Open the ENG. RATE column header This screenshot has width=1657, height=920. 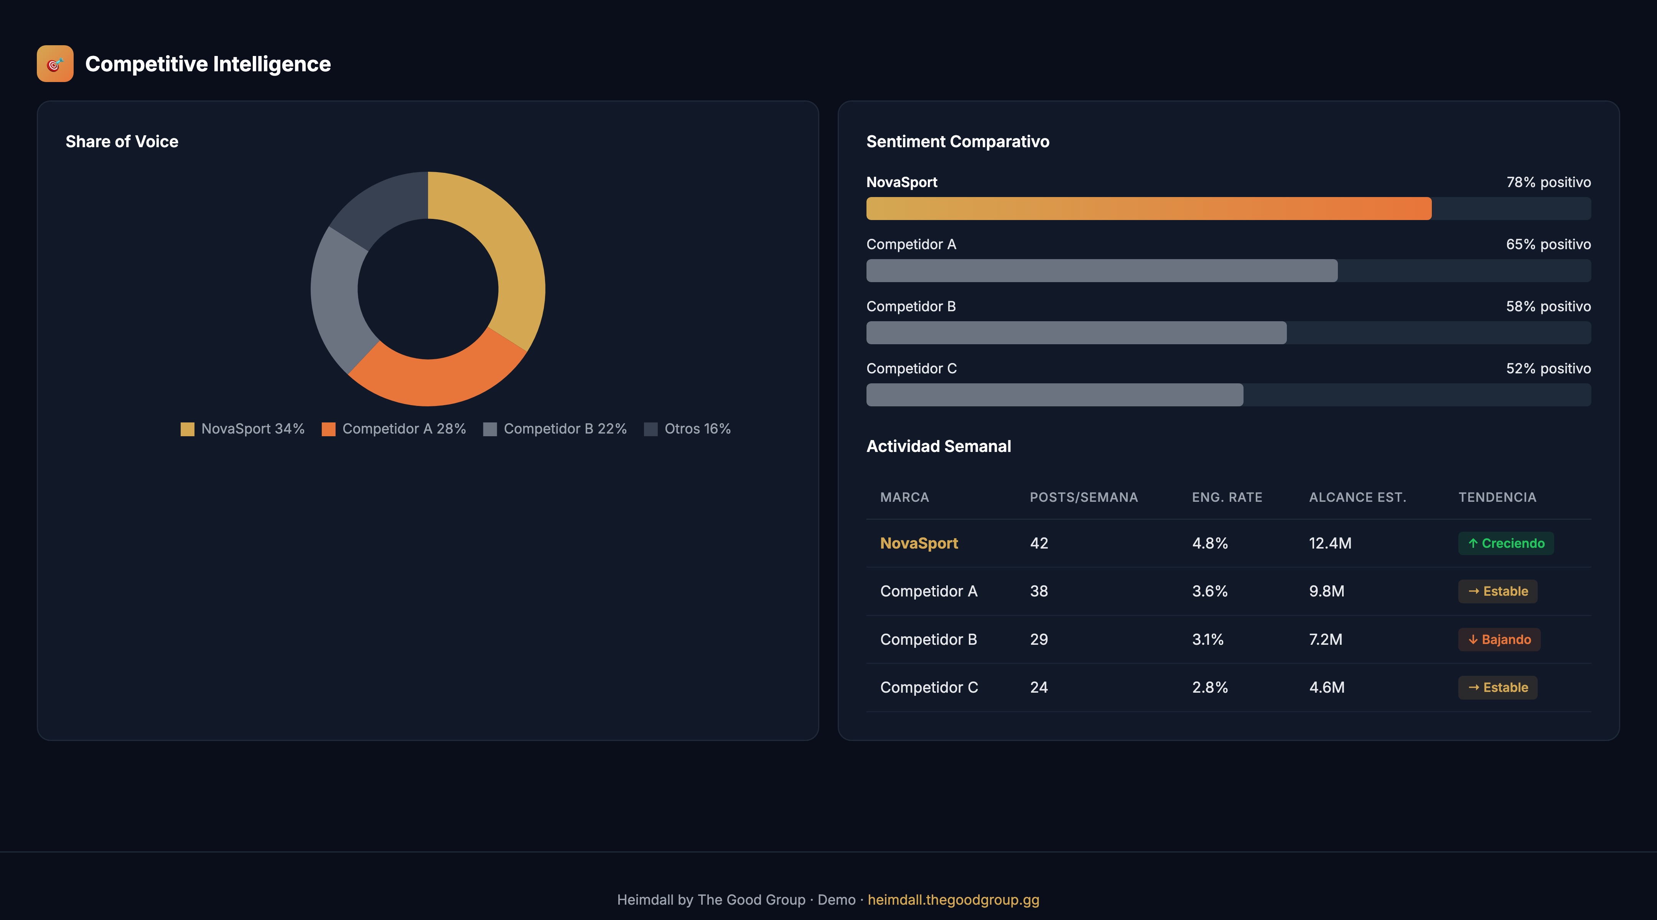pyautogui.click(x=1227, y=497)
